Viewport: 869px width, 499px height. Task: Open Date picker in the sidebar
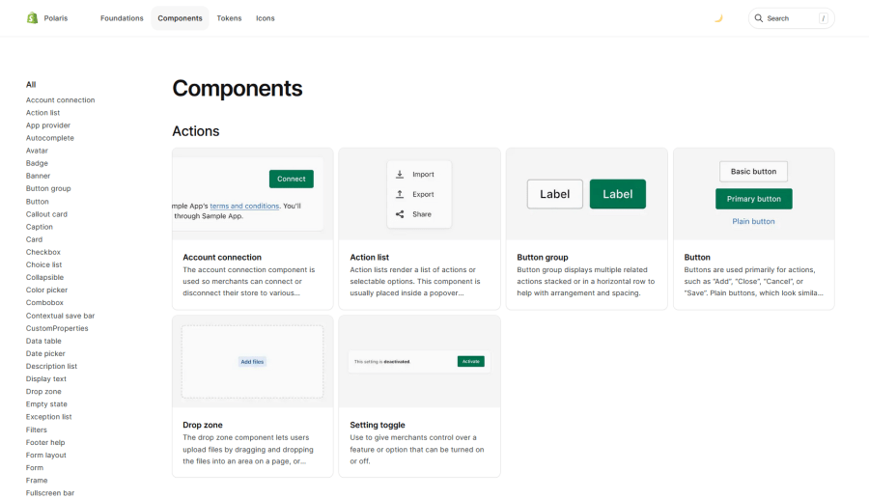pyautogui.click(x=45, y=353)
